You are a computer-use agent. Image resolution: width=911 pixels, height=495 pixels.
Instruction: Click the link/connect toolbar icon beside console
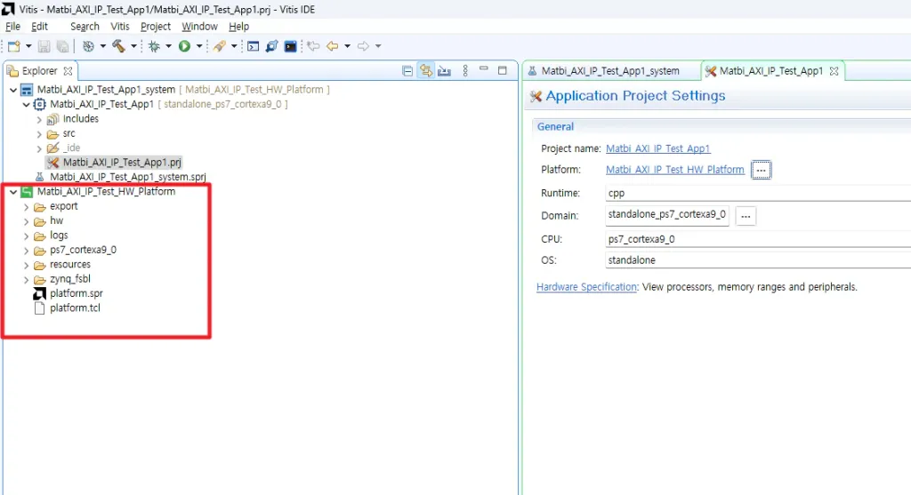point(271,46)
